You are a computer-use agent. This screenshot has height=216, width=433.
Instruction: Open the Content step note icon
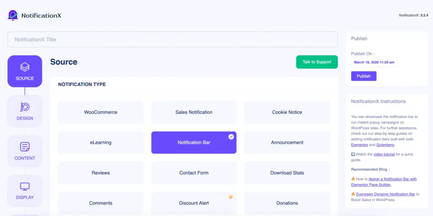25,146
